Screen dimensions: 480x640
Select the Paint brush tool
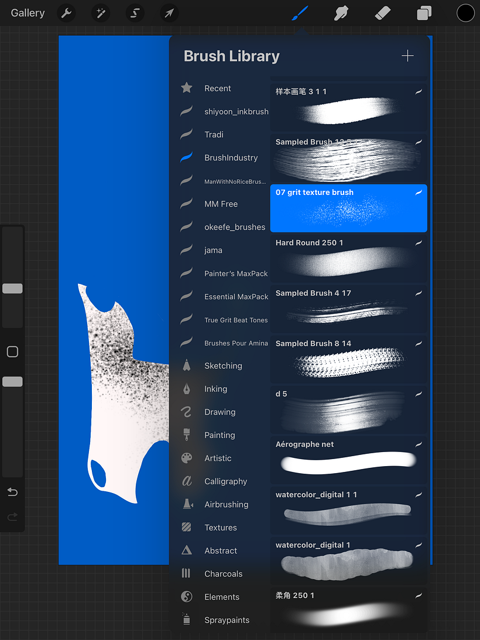pyautogui.click(x=300, y=13)
